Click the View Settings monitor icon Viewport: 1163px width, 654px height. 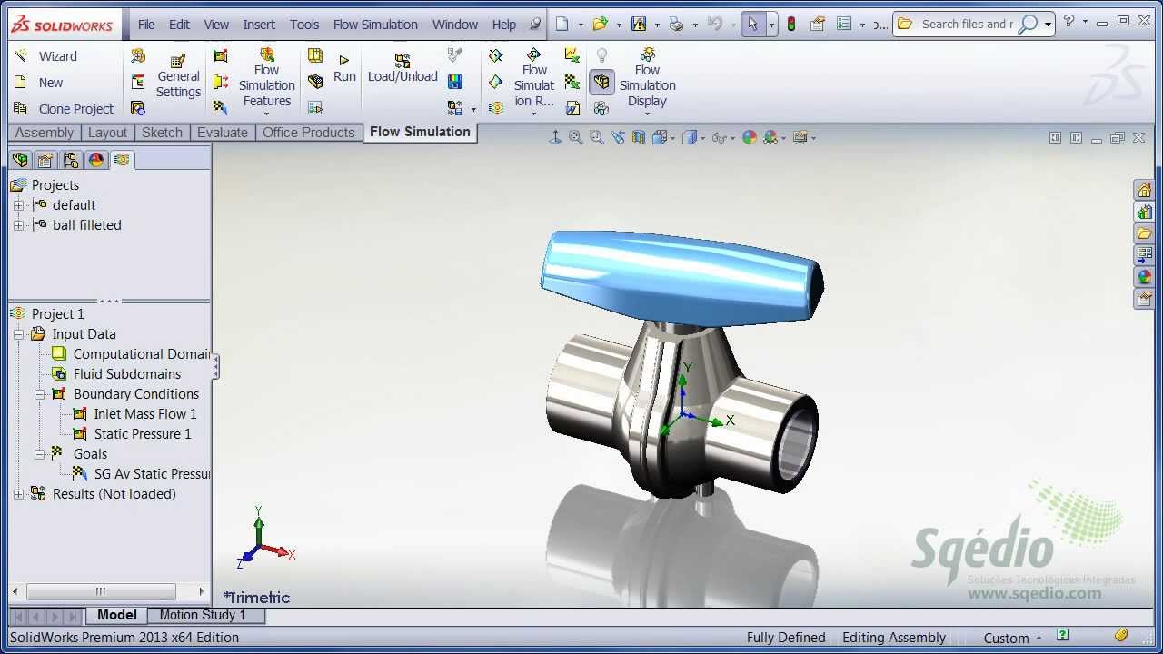(800, 138)
